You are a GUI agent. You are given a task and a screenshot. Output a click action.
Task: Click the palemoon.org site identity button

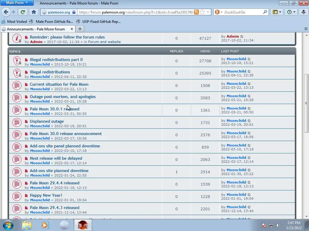tap(59, 12)
